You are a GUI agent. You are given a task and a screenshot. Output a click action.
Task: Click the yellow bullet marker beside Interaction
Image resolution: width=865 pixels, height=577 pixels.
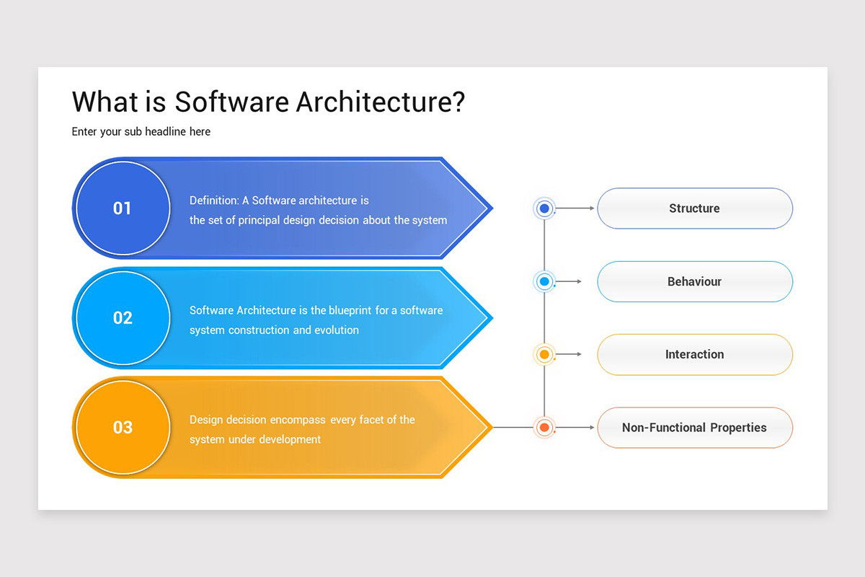pos(544,354)
